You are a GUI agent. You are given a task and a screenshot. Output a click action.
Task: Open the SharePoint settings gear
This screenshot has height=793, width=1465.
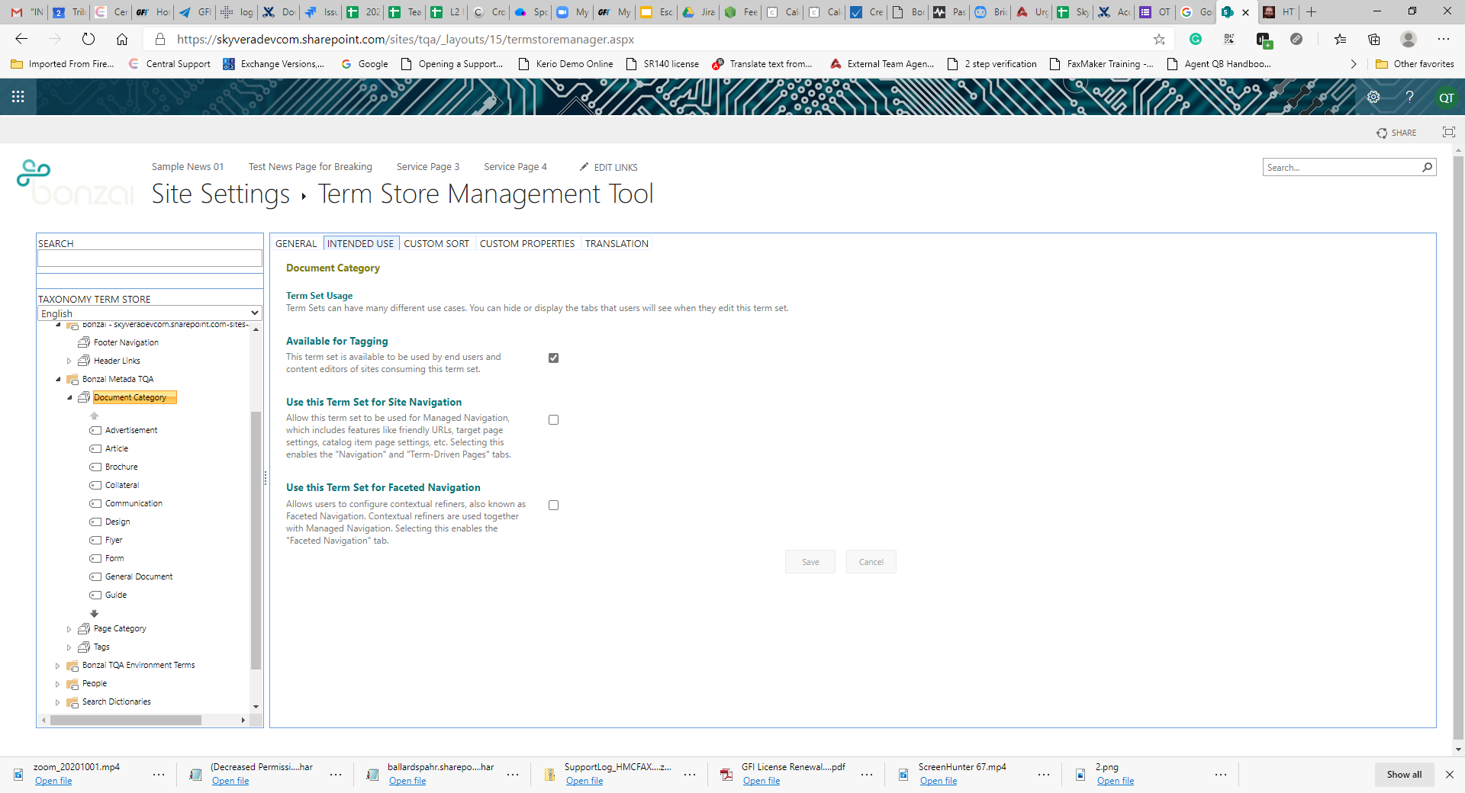(x=1373, y=97)
